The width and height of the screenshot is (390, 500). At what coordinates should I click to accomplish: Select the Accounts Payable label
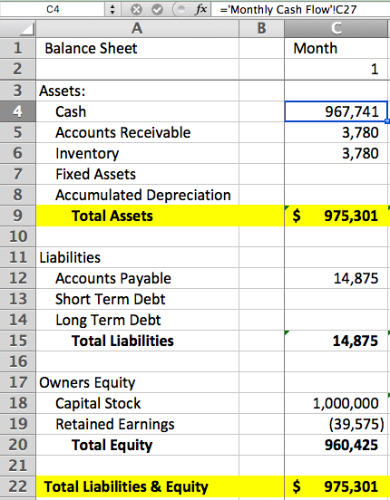click(137, 278)
